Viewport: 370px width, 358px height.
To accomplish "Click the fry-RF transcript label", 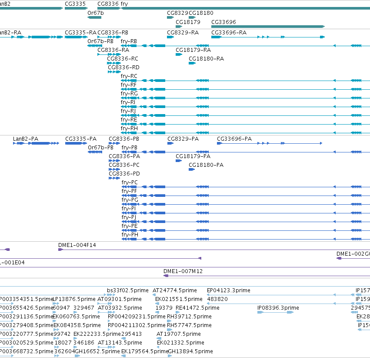I will click(x=129, y=85).
